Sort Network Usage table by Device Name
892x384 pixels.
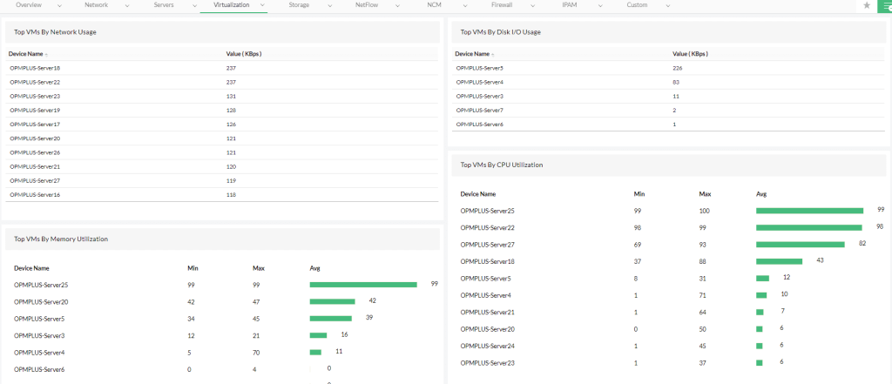pyautogui.click(x=26, y=54)
